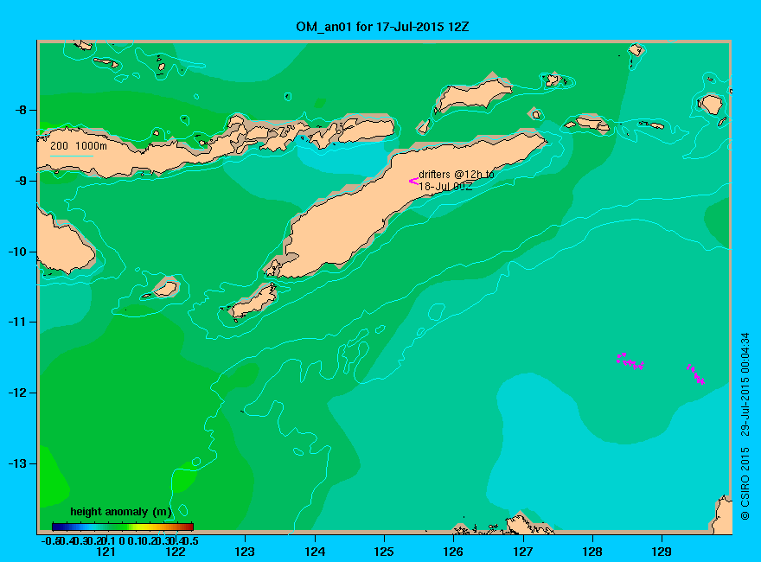Click the 'drifters @12h to 18-Jul 00Z' annotation
This screenshot has width=761, height=562.
point(457,180)
